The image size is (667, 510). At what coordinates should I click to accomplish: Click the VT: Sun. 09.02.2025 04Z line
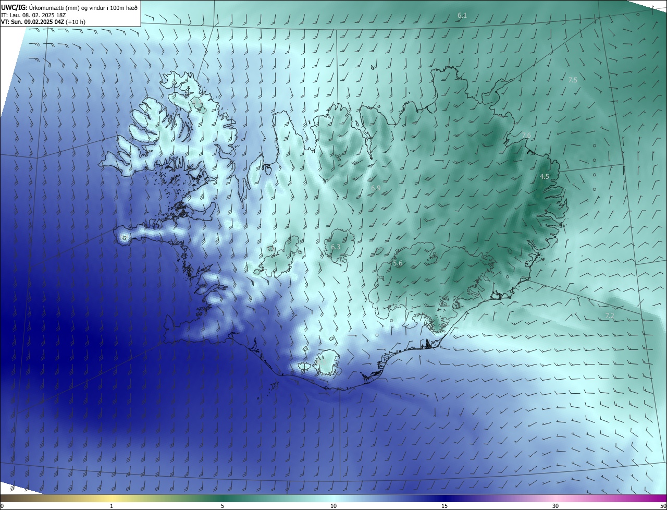[43, 22]
